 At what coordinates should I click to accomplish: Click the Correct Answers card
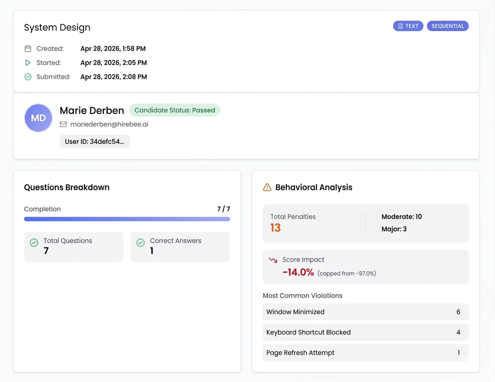click(180, 247)
